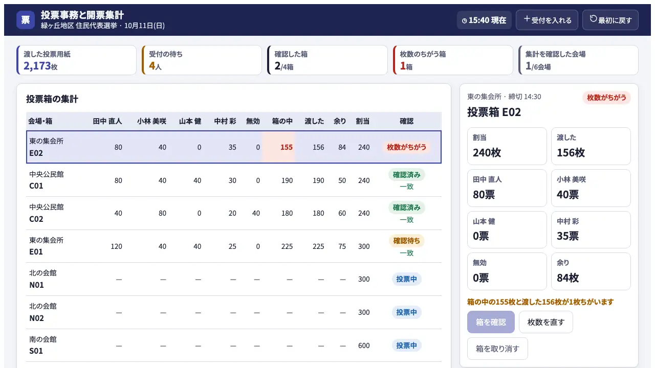Viewport: 655px width, 368px height.
Task: Open the 枚数のちがう箱 1箱 summary card
Action: [x=452, y=60]
